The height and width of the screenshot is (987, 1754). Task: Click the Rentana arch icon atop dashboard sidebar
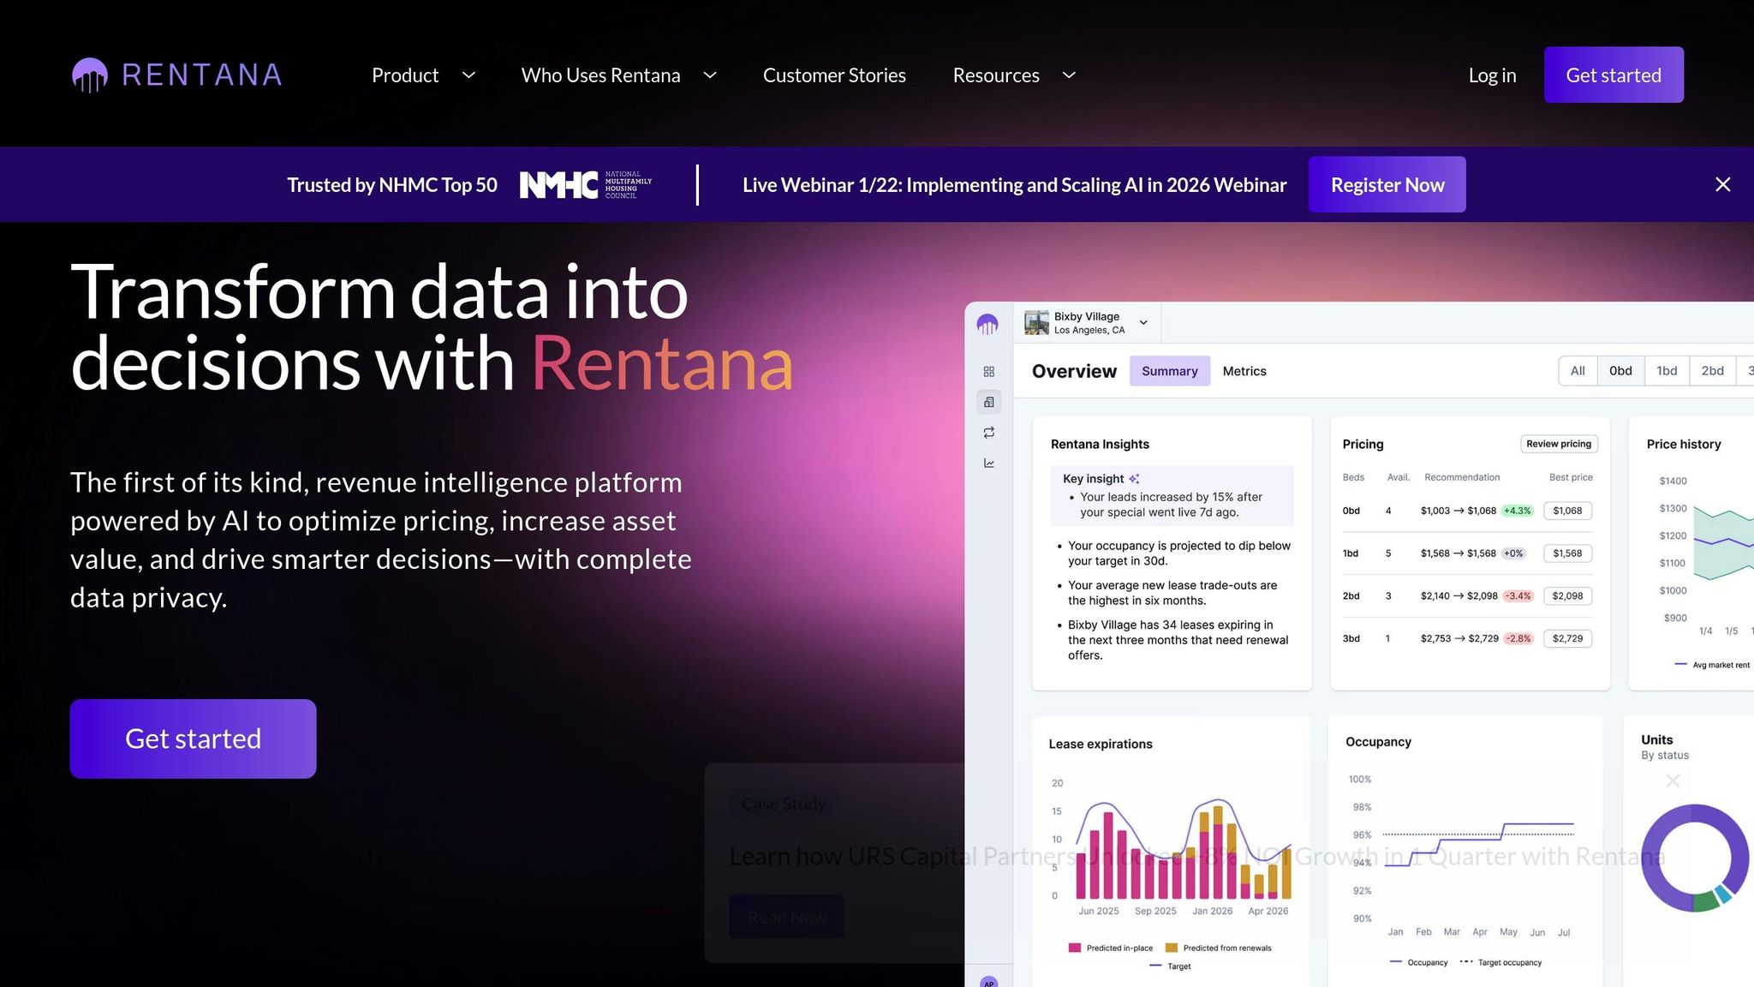pyautogui.click(x=987, y=325)
